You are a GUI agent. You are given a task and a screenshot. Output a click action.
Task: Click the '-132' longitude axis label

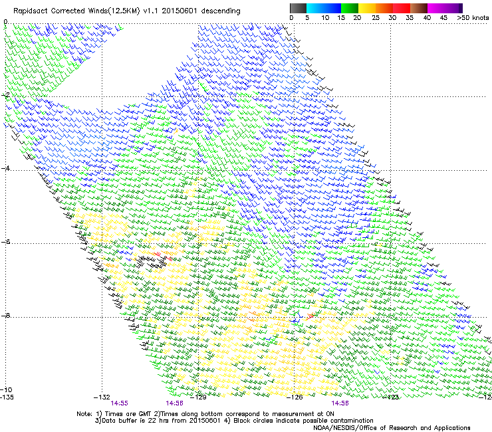point(102,397)
